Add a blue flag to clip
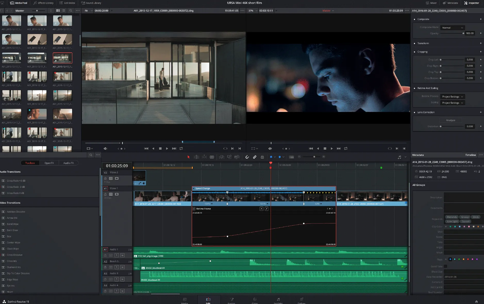This screenshot has width=484, height=304. pos(271,157)
